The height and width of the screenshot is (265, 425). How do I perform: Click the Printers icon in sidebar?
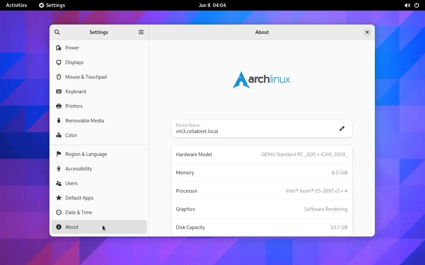click(59, 106)
